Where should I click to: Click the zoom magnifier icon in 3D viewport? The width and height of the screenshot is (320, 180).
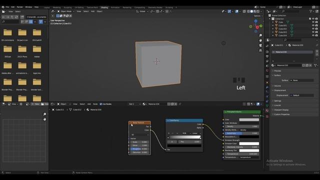pyautogui.click(x=260, y=35)
